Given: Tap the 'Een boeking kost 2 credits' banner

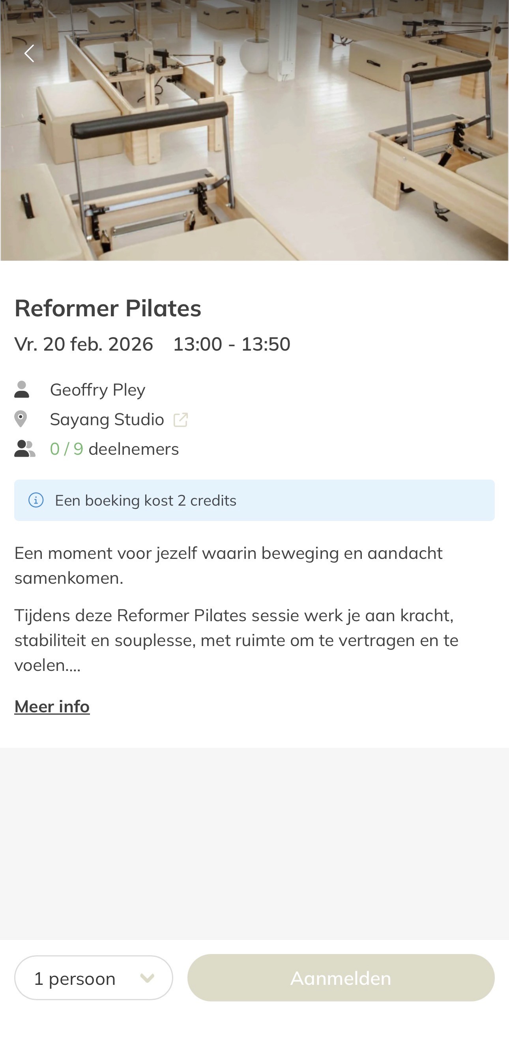Looking at the screenshot, I should tap(254, 500).
